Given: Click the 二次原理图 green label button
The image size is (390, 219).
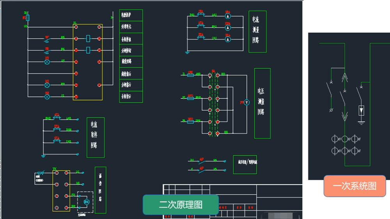Looking at the screenshot, I should tap(180, 205).
